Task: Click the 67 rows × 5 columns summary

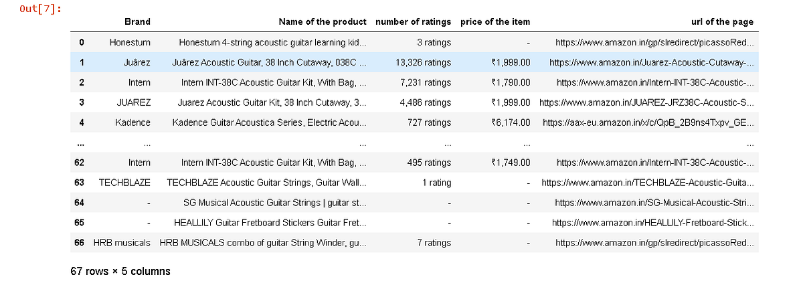Action: click(120, 271)
